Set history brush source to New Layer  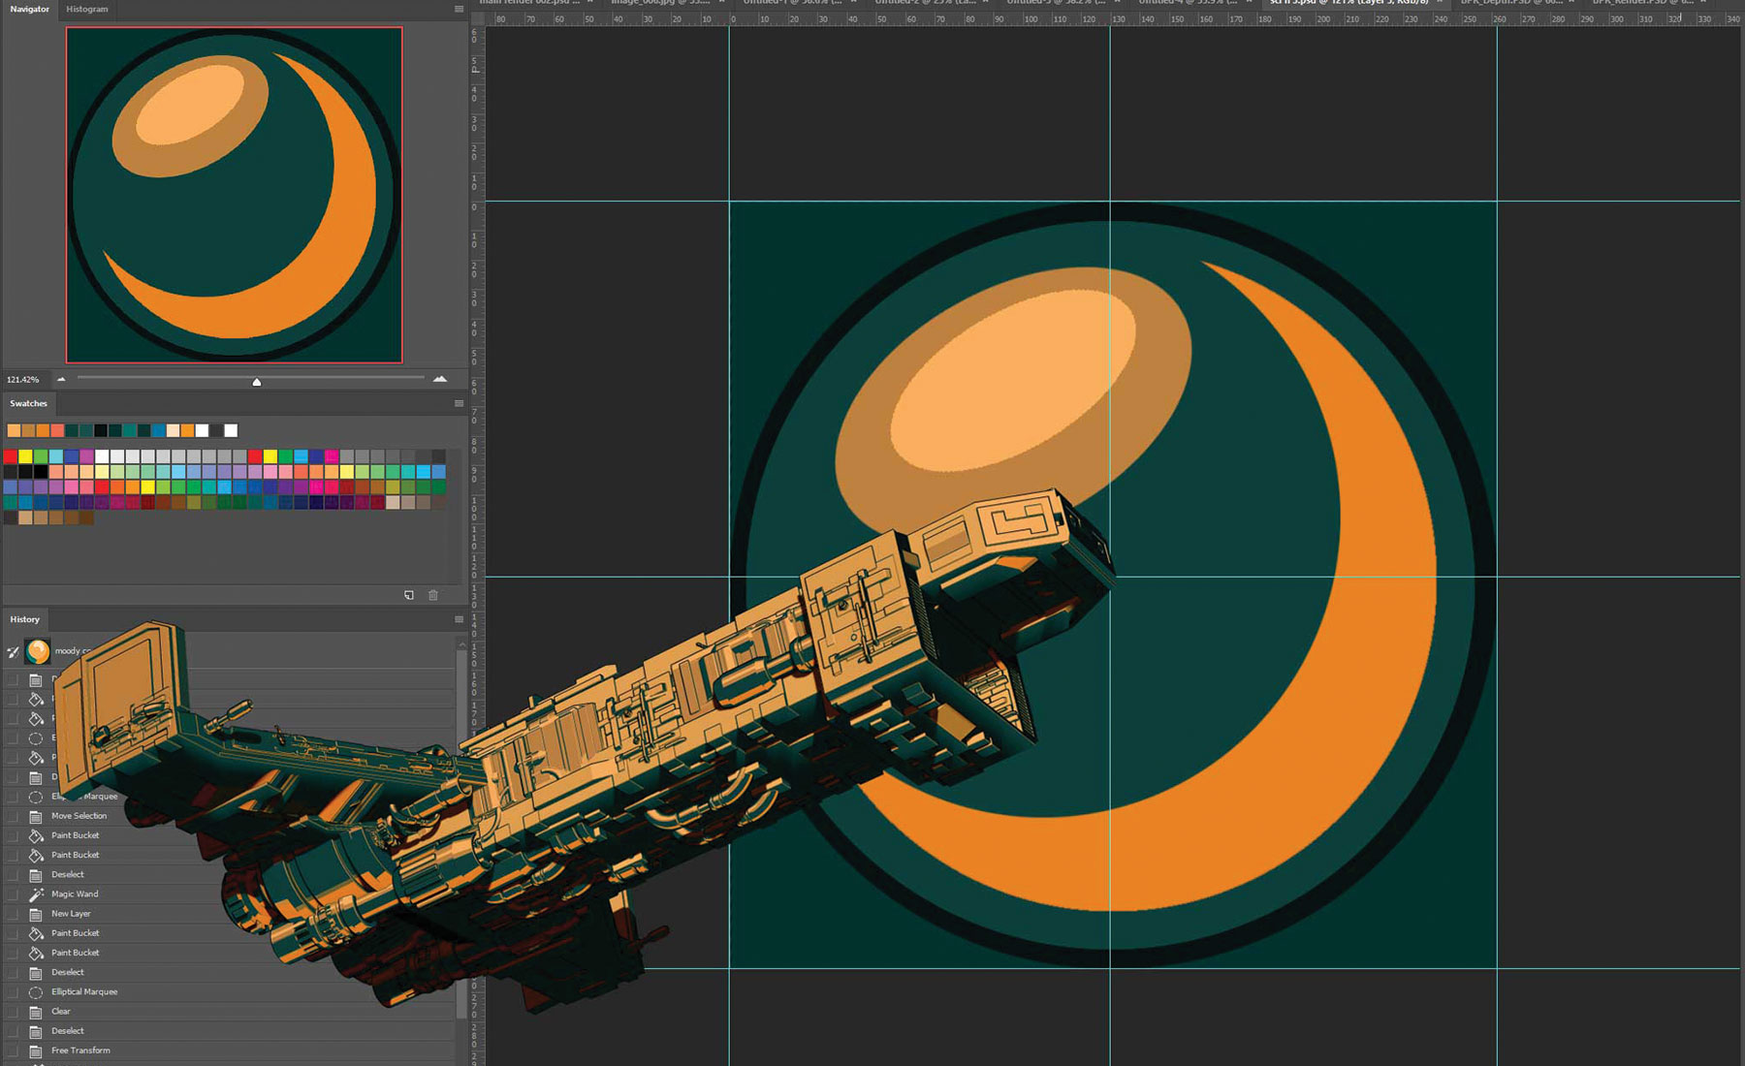click(x=13, y=914)
